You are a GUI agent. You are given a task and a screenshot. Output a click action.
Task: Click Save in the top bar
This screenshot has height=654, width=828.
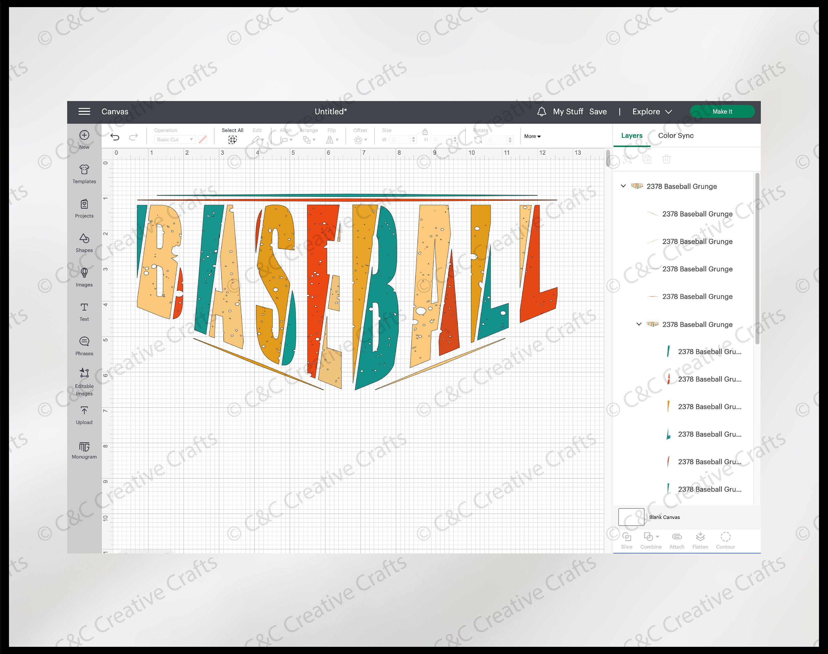598,111
